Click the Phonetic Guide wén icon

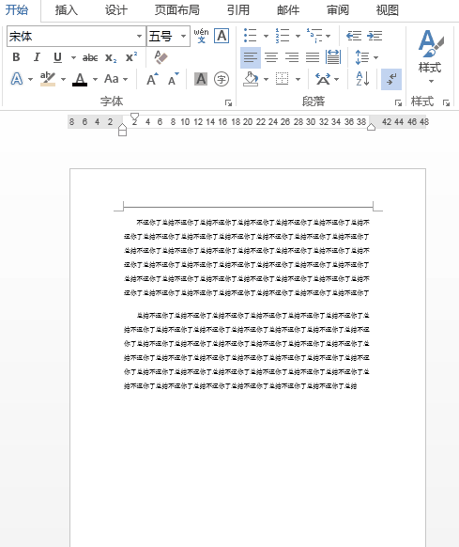pyautogui.click(x=201, y=36)
